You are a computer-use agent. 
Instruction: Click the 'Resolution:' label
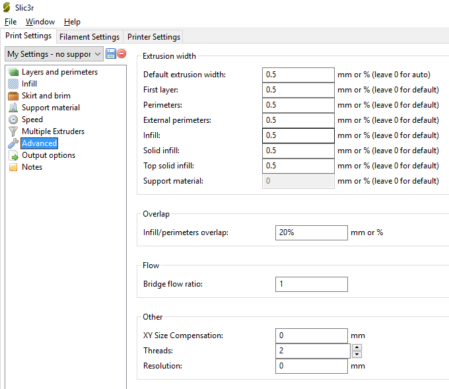point(162,366)
